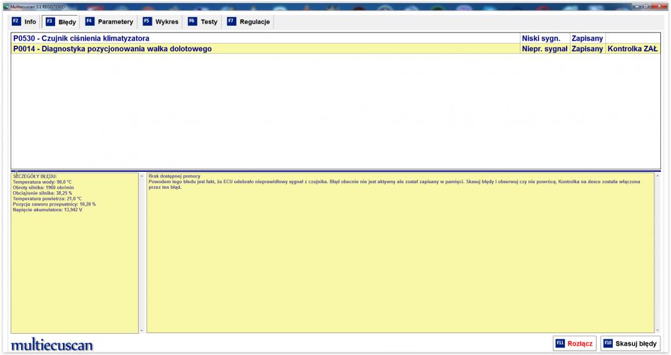Click the F2 key icon

coord(16,21)
